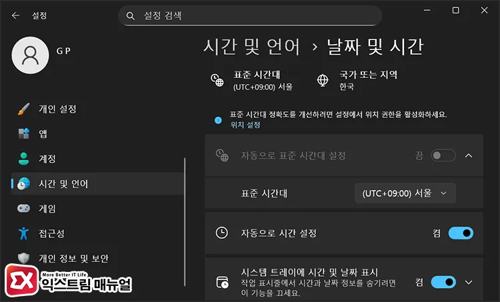
Task: Click the 표준 시간대 clock-globe header icon
Action: coord(217,80)
